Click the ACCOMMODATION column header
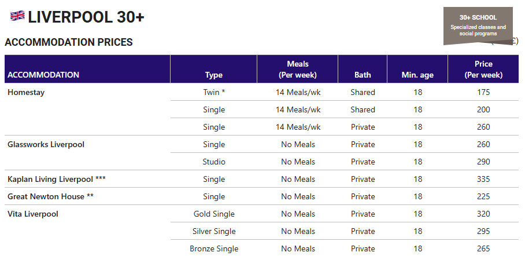Viewport: 525px width, 256px height. [x=43, y=75]
